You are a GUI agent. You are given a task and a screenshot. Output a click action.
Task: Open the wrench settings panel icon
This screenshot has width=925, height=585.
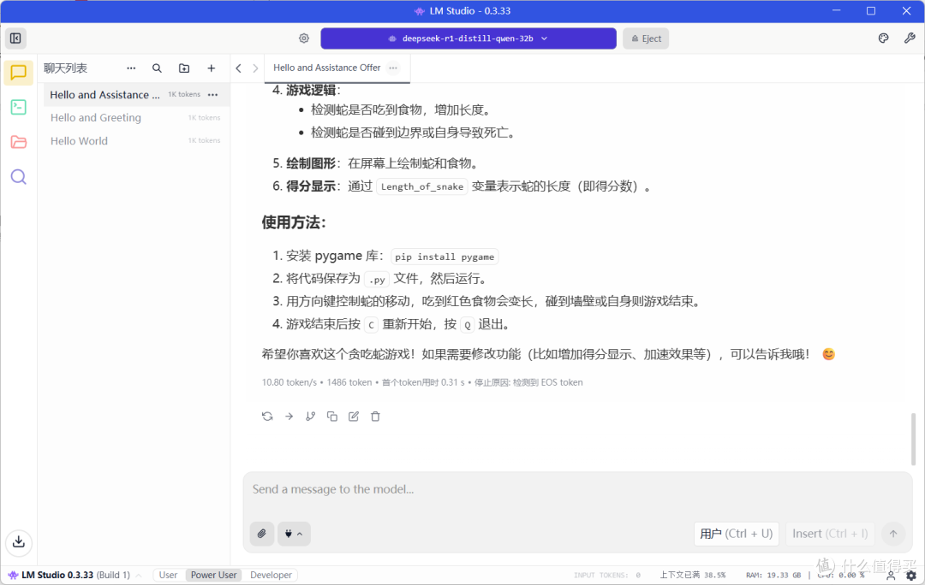[909, 38]
